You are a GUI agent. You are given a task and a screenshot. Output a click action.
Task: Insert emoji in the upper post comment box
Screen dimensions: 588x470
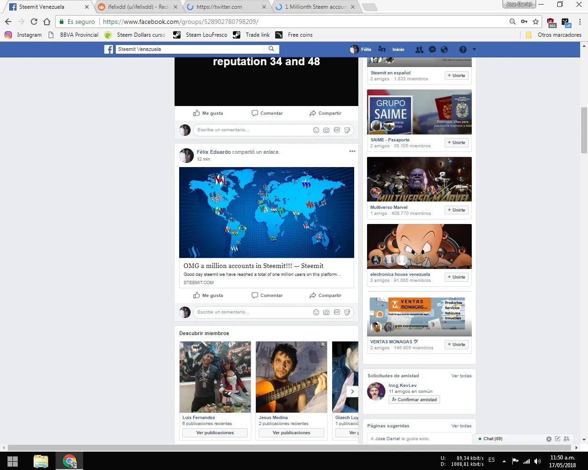coord(316,130)
